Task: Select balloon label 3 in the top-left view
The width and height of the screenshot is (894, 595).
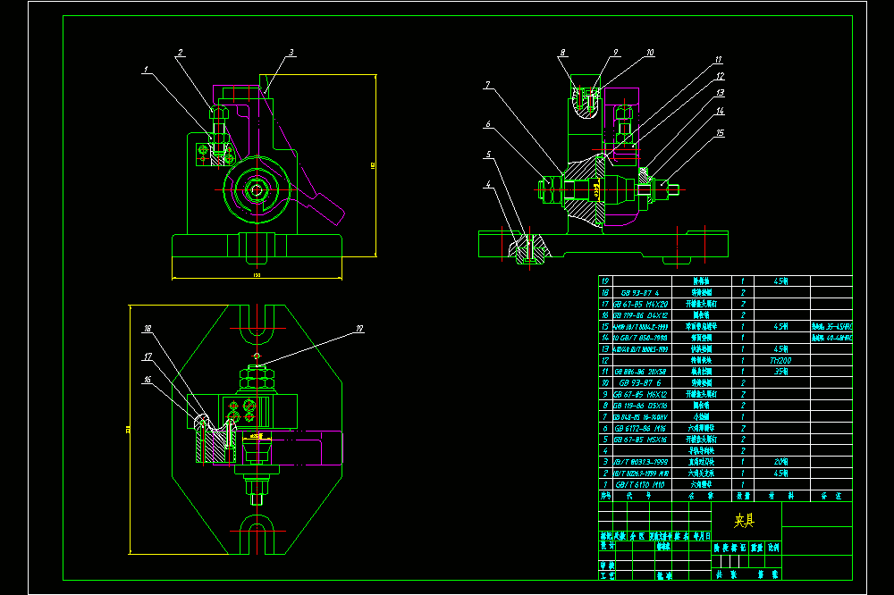Action: (291, 53)
